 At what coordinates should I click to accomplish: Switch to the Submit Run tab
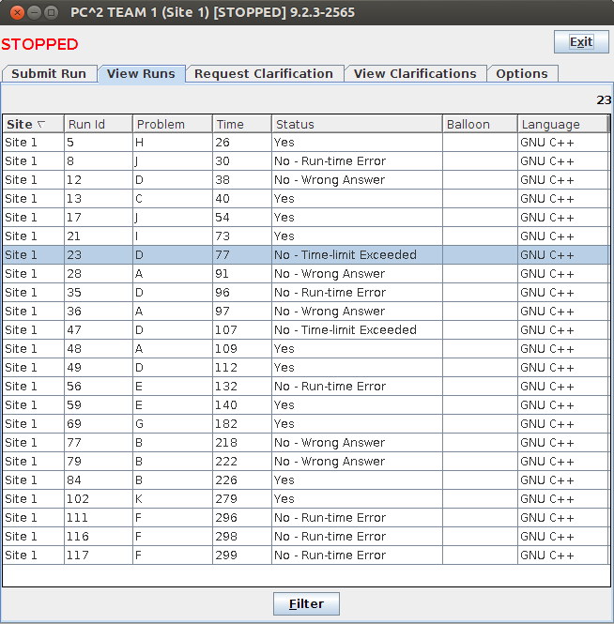(49, 74)
